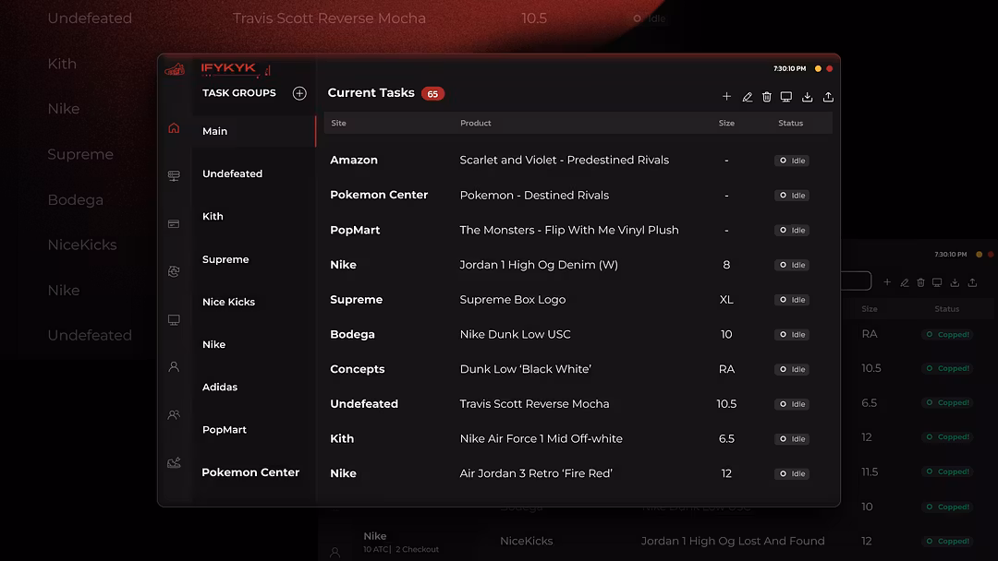This screenshot has height=561, width=998.
Task: Click the Idle status of the Bodega task
Action: pyautogui.click(x=792, y=334)
